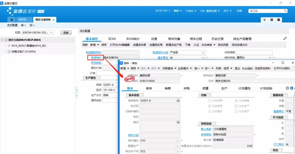Click the 采购周期 input field
295x154 pixels.
pos(254,53)
